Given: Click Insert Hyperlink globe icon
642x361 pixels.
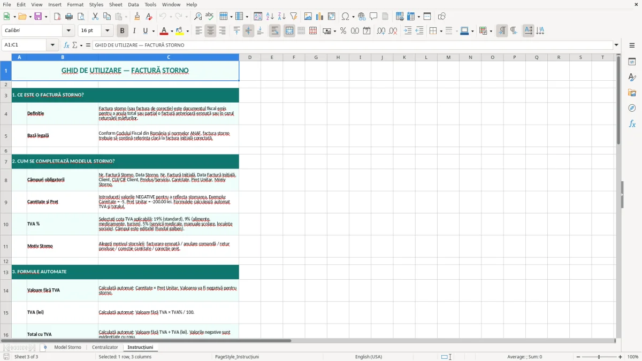Looking at the screenshot, I should (x=362, y=17).
